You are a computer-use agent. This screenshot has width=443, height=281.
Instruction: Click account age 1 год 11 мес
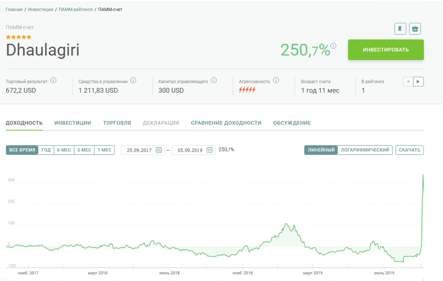pos(320,90)
